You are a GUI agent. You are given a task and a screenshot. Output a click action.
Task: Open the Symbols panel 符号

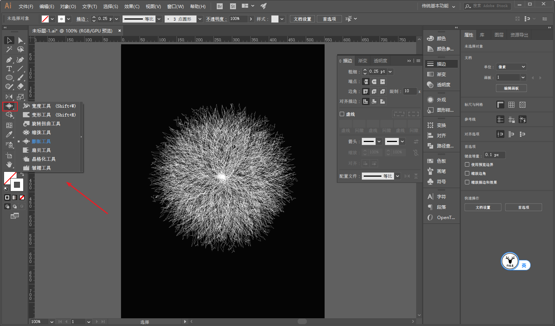pos(441,181)
